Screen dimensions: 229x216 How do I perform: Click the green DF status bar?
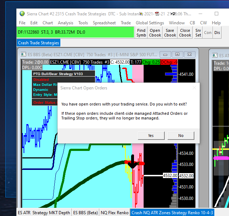75,32
